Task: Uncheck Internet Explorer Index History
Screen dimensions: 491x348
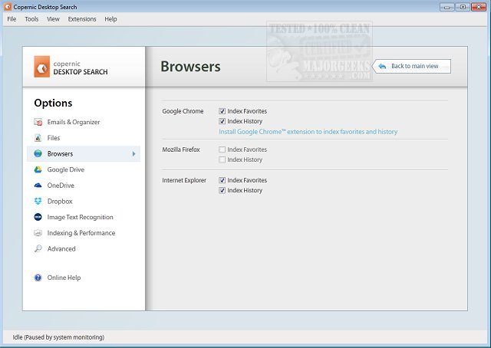Action: (x=222, y=190)
